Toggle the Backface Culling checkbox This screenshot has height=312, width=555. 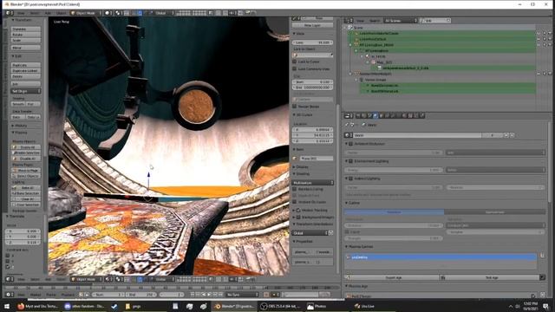click(295, 189)
